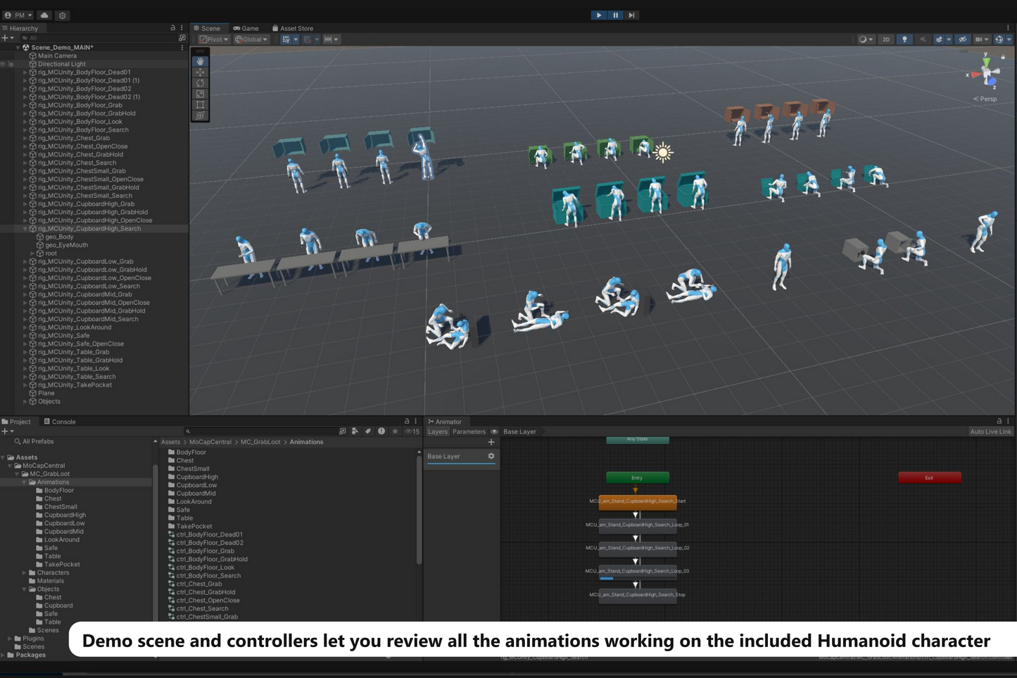Screen dimensions: 1017x678
Task: Click the Auto Live Link button
Action: [x=990, y=432]
